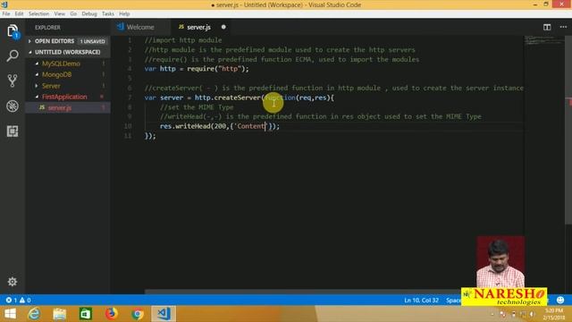Launch Firefox from the taskbar
The height and width of the screenshot is (322, 572).
111,314
